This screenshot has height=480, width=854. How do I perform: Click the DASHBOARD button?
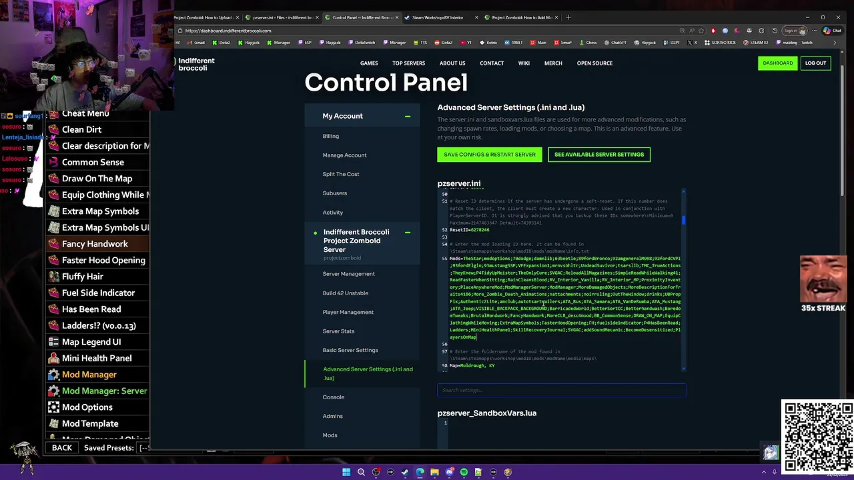click(778, 63)
